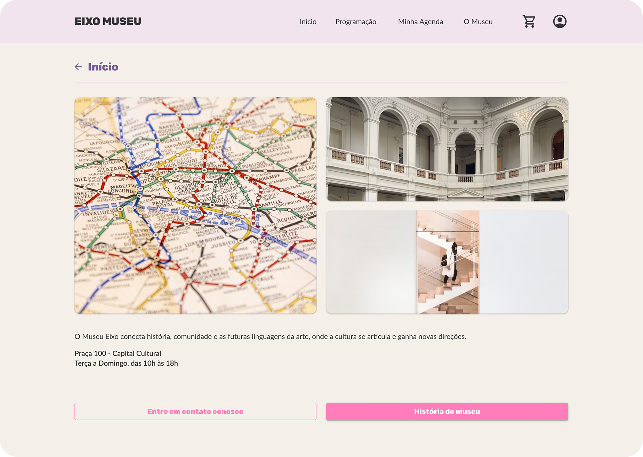Image resolution: width=643 pixels, height=457 pixels.
Task: Open the Programação menu item
Action: [x=355, y=22]
